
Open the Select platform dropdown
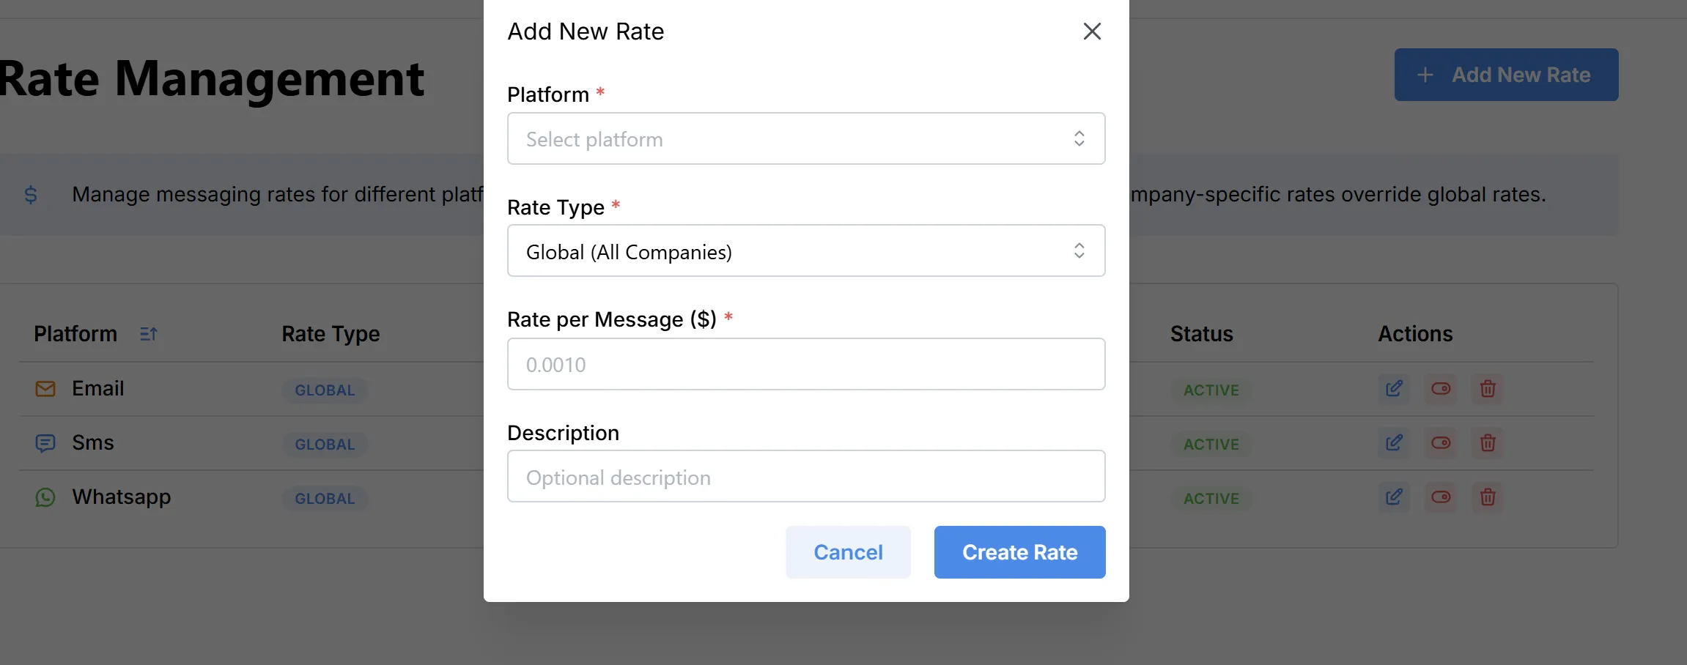coord(805,138)
